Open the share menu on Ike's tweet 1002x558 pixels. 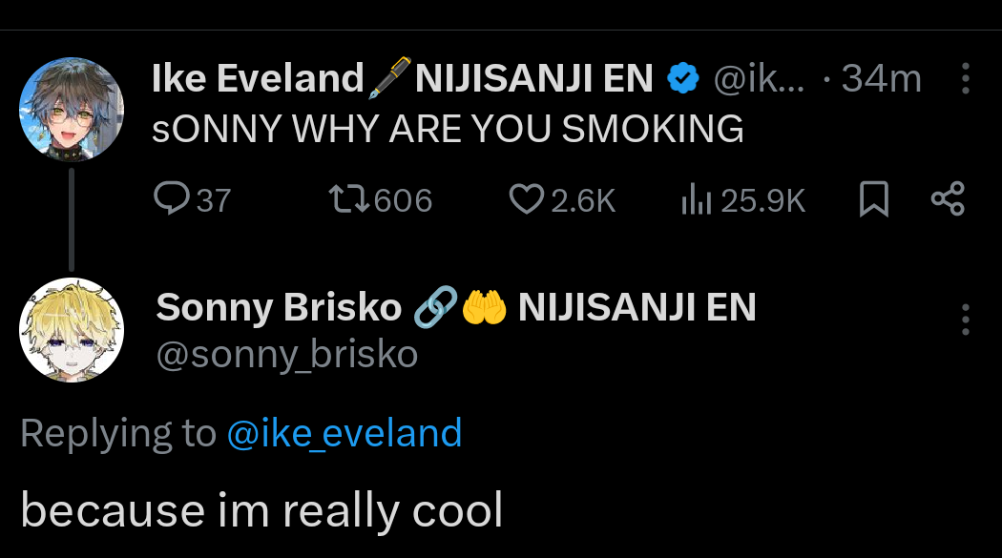pos(948,199)
